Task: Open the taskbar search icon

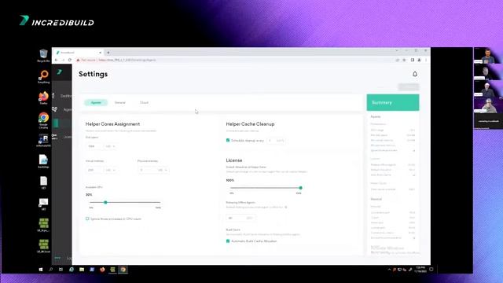Action: point(50,270)
